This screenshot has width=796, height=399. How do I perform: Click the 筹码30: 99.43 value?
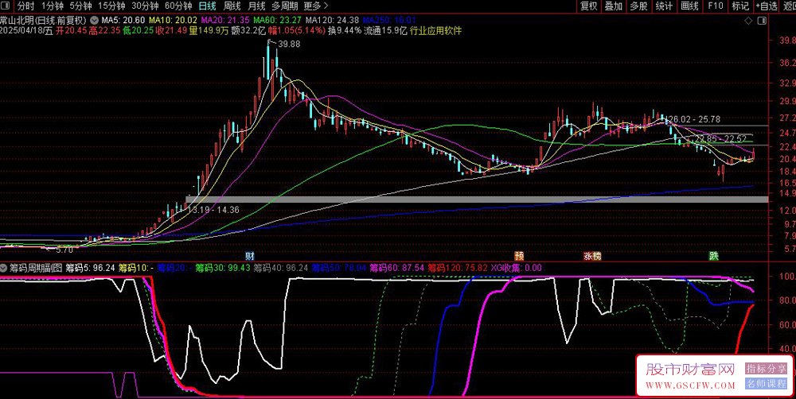point(223,269)
